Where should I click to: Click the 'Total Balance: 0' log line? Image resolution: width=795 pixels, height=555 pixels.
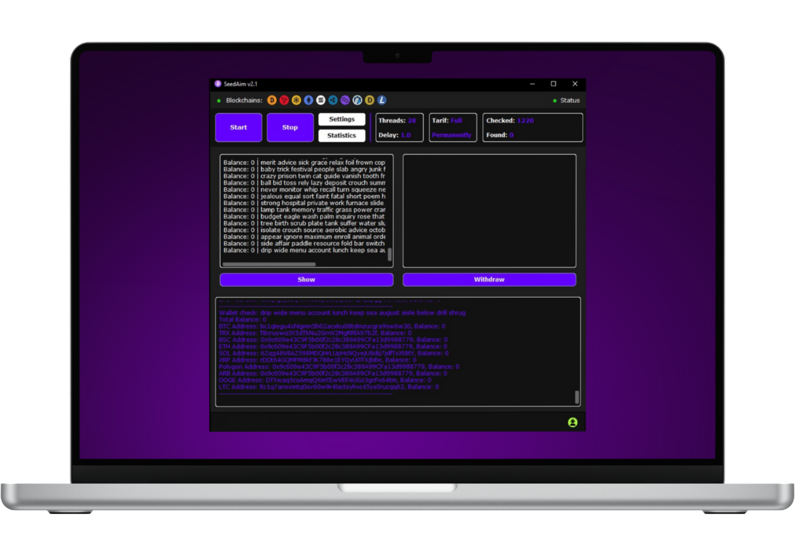click(x=242, y=320)
